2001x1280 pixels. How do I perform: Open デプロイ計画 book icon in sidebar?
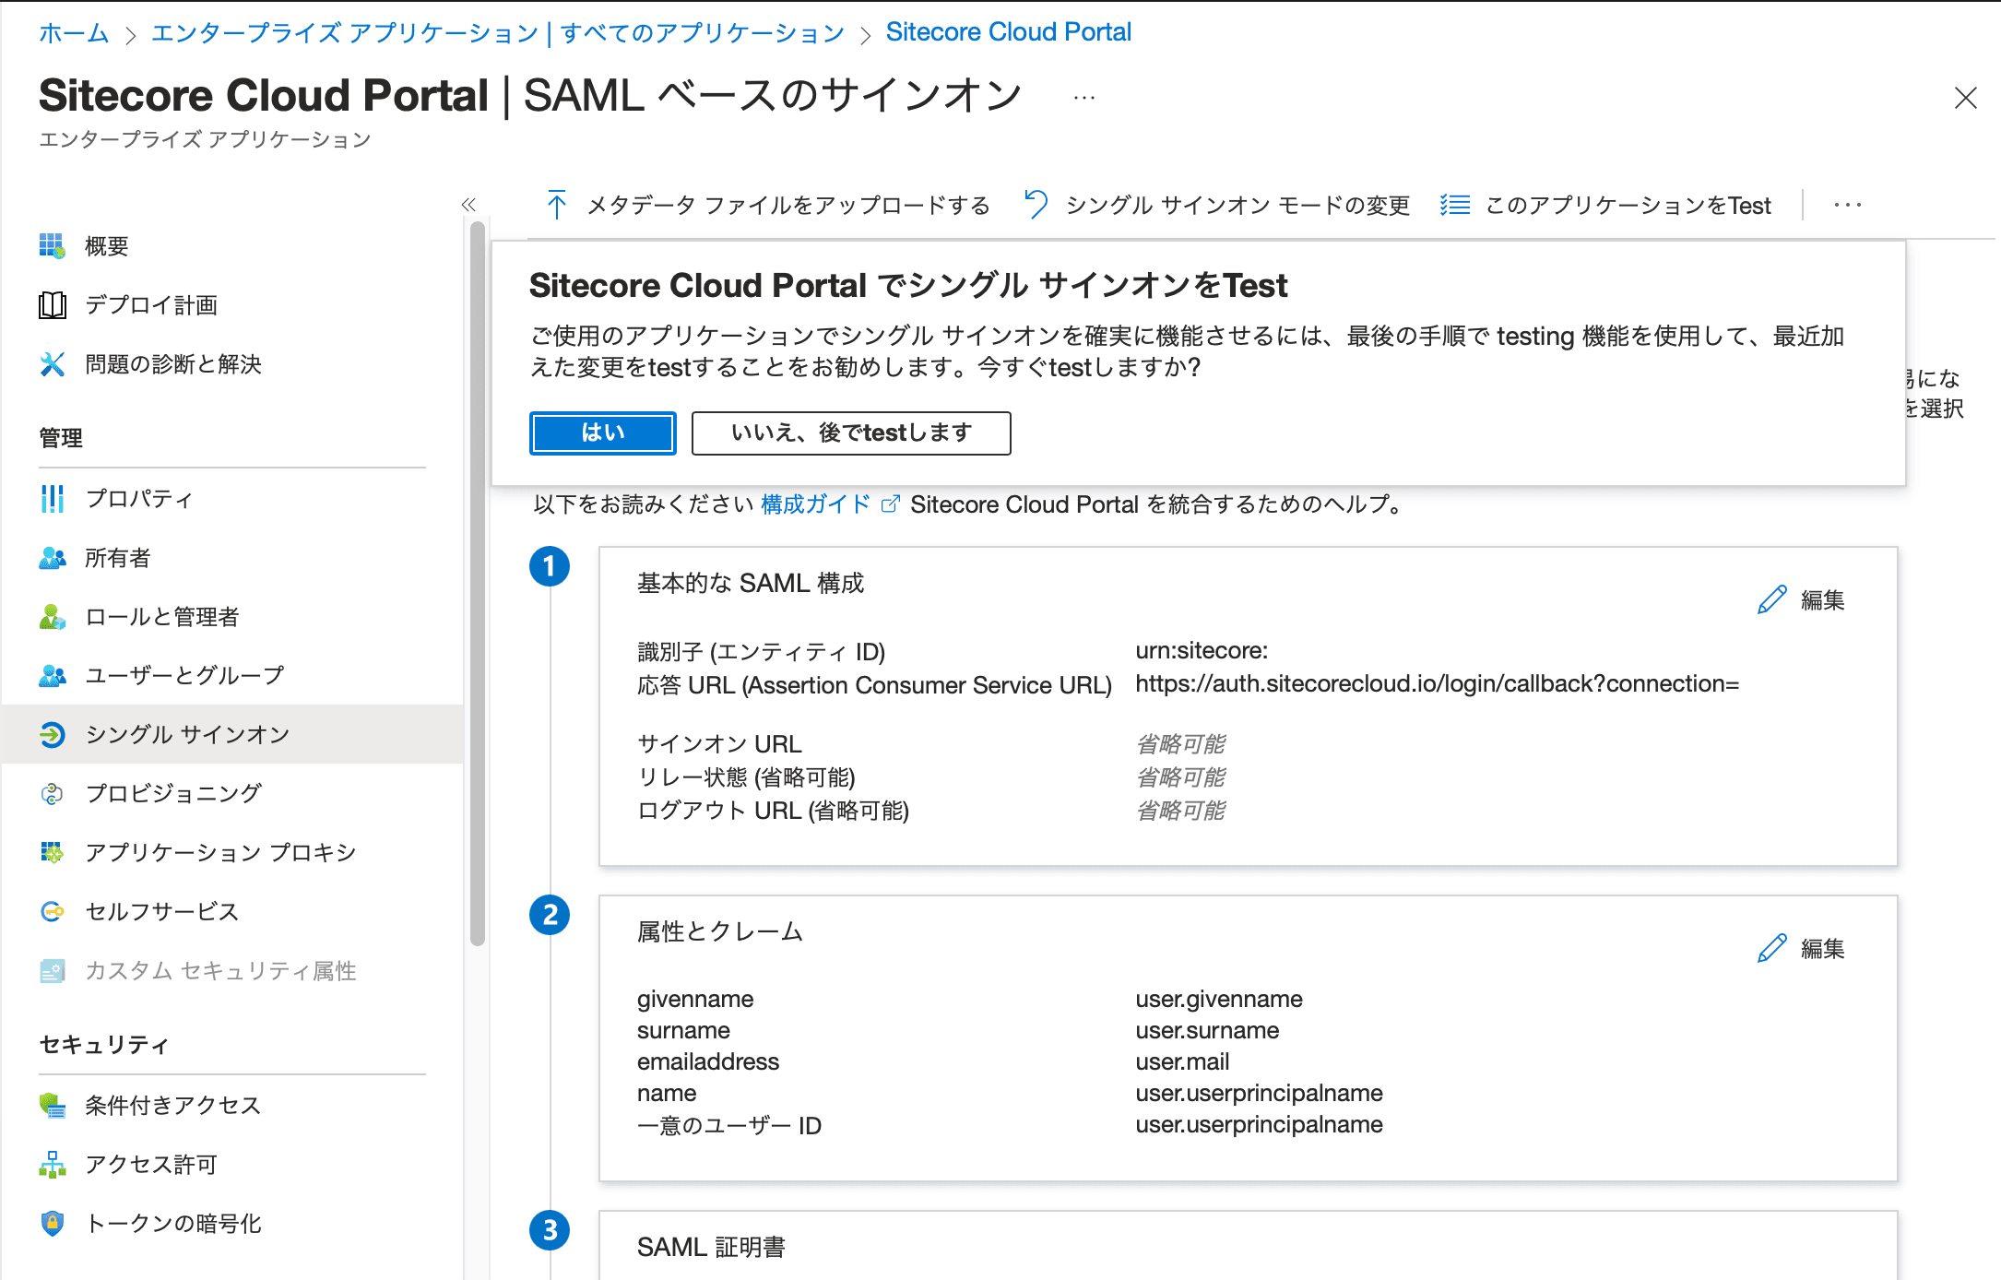coord(52,305)
